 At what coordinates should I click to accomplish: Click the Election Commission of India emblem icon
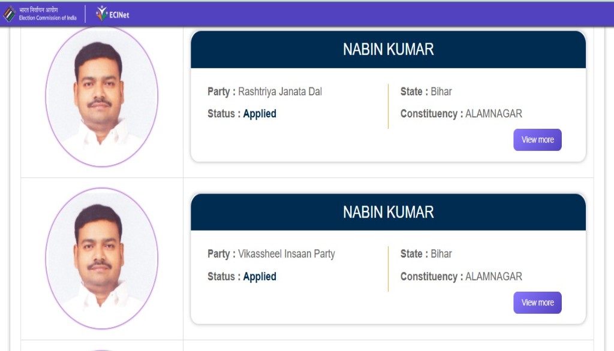(x=10, y=14)
